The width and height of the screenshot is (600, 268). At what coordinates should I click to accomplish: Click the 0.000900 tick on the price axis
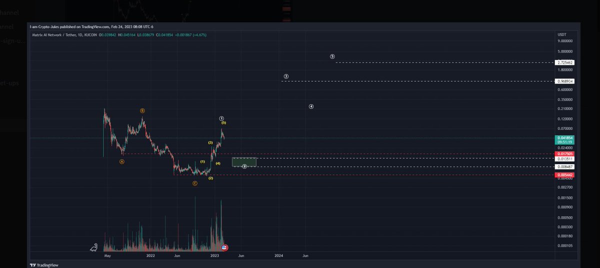pos(565,207)
